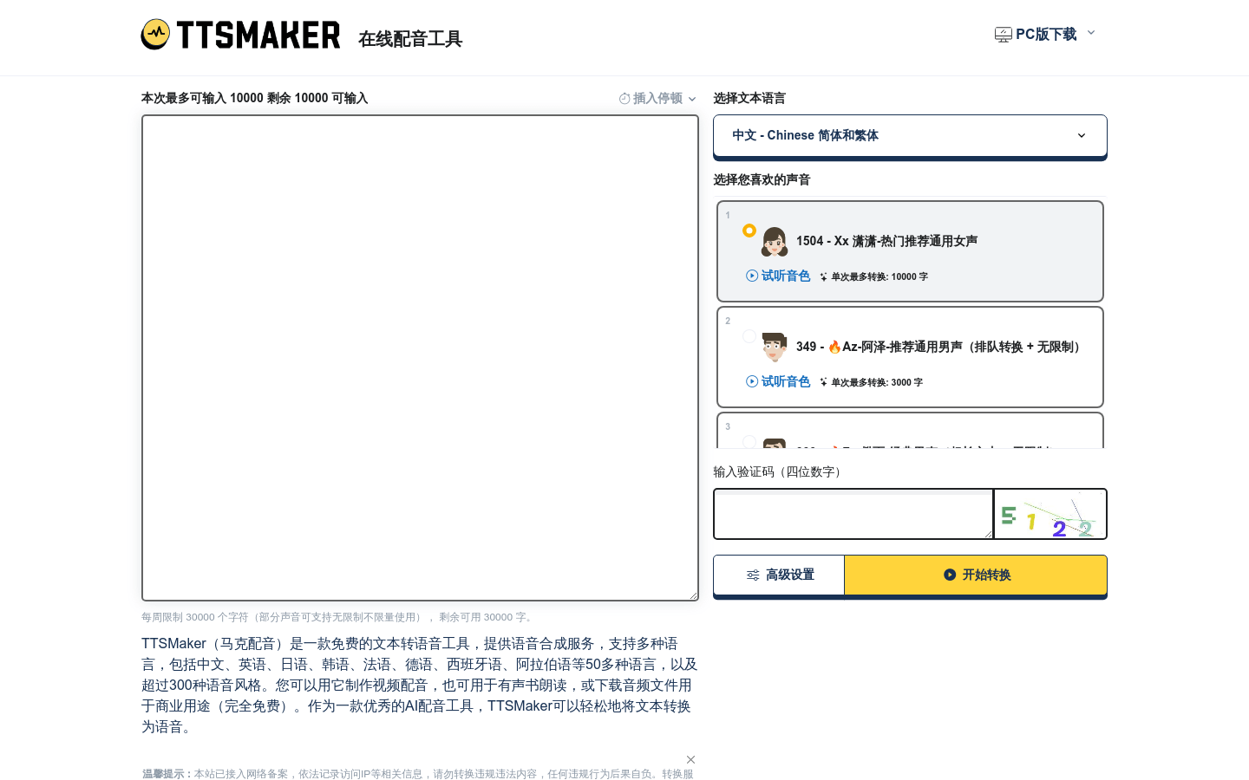Screen dimensions: 1249x780
Task: Open the 中文 - Chinese language dropdown
Action: coord(909,135)
